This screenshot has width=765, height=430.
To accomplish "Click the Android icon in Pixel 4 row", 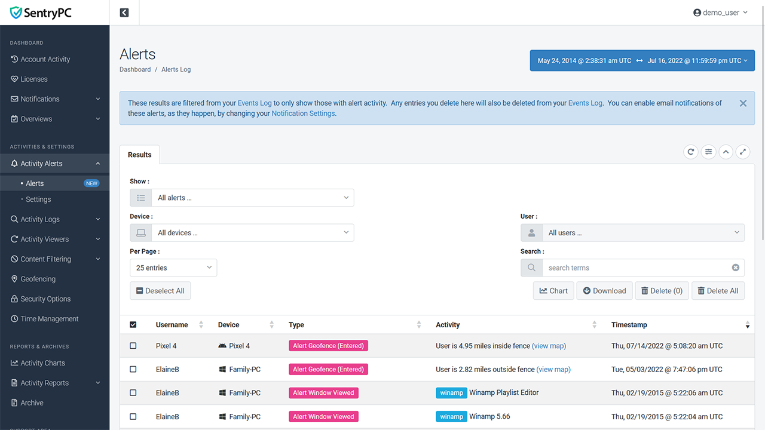I will (222, 346).
